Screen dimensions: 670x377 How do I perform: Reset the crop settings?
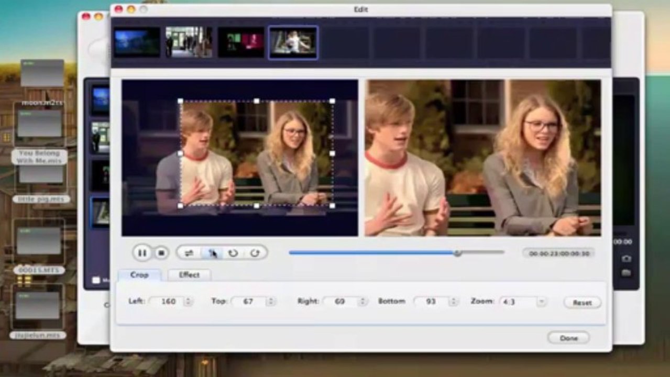click(x=582, y=303)
